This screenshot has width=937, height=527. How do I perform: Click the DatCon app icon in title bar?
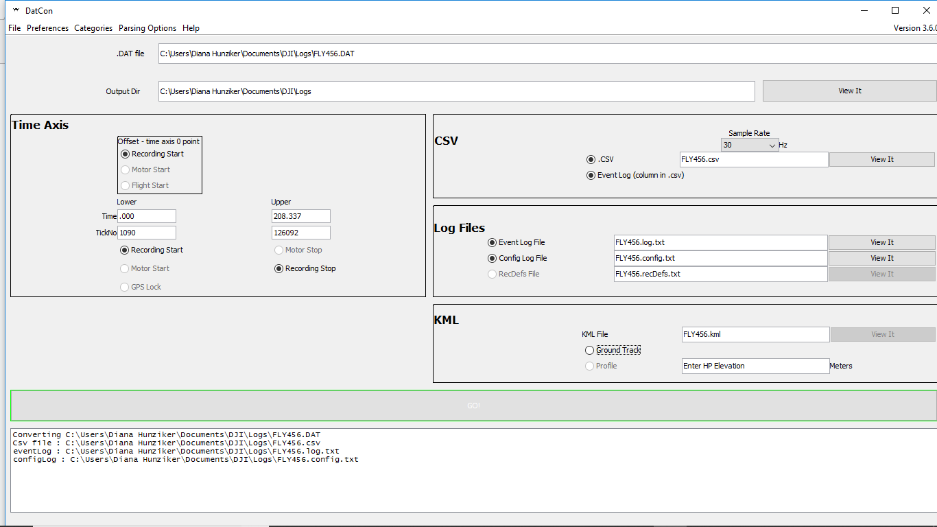pyautogui.click(x=15, y=10)
